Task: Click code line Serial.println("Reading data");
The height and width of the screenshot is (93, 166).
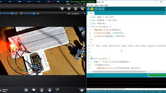Action: (119, 68)
